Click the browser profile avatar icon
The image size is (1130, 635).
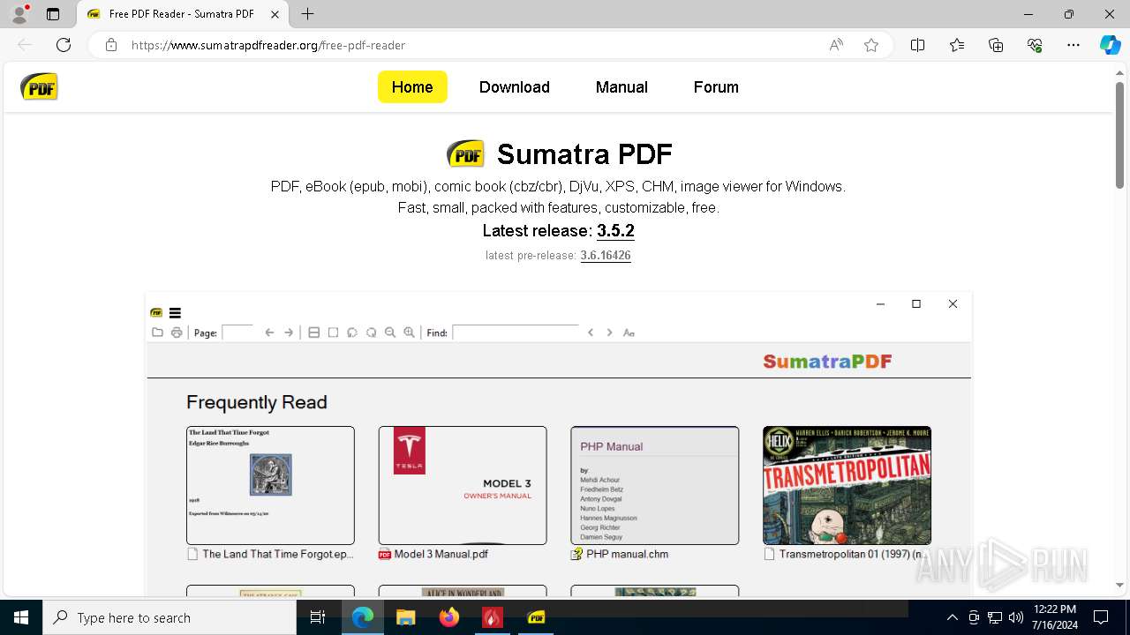19,14
